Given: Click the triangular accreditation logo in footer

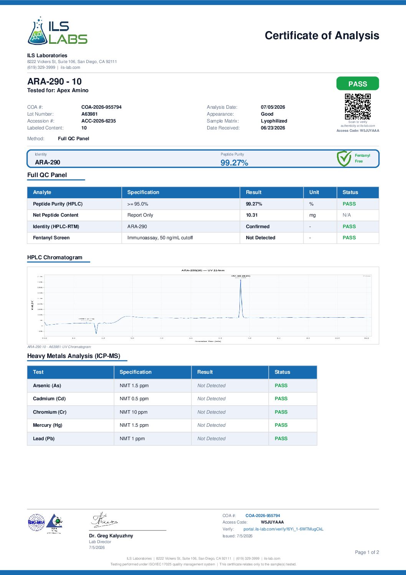Looking at the screenshot, I should click(x=54, y=524).
